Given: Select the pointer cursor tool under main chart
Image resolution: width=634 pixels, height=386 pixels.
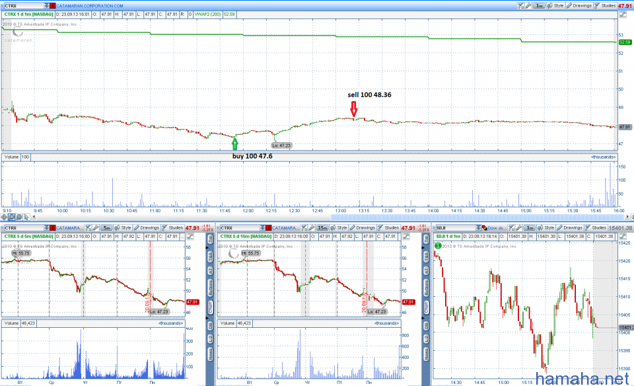Looking at the screenshot, I should (26, 217).
